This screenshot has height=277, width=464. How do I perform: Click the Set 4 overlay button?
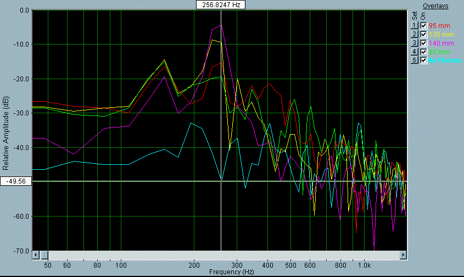pos(415,52)
